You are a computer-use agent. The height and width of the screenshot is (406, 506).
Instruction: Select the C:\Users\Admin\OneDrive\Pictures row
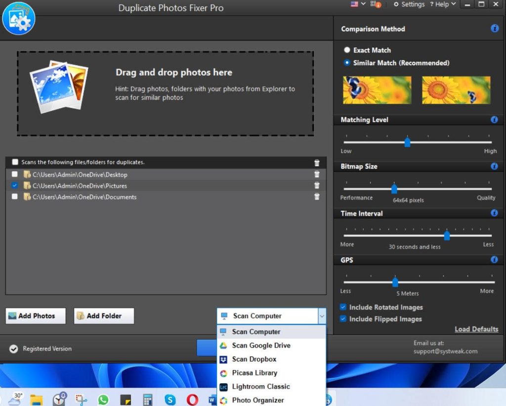[166, 185]
